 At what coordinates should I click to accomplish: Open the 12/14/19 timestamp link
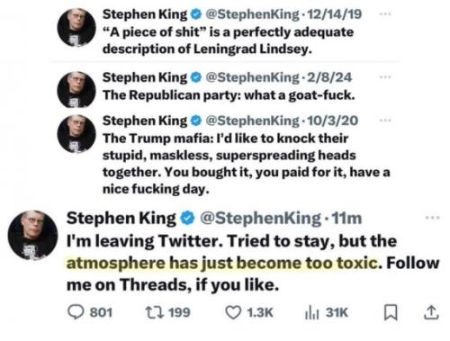click(x=334, y=14)
